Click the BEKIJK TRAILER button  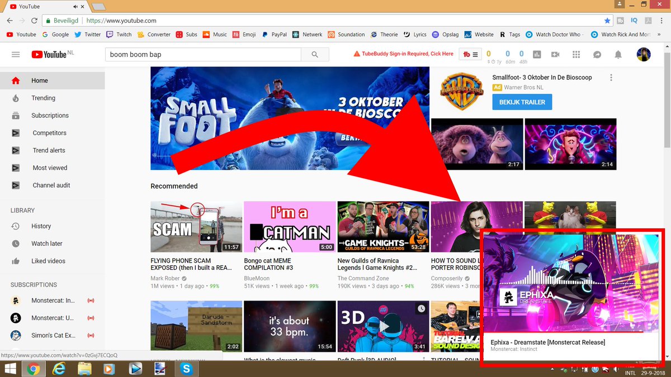522,102
